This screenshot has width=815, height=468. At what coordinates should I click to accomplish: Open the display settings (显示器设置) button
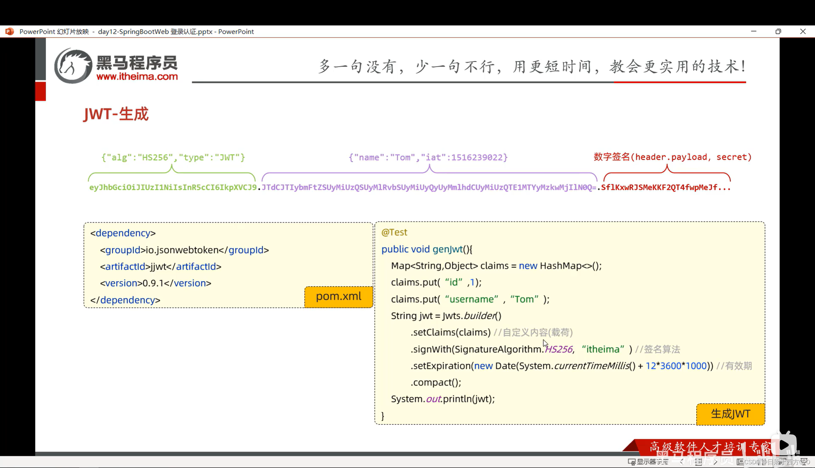(648, 462)
